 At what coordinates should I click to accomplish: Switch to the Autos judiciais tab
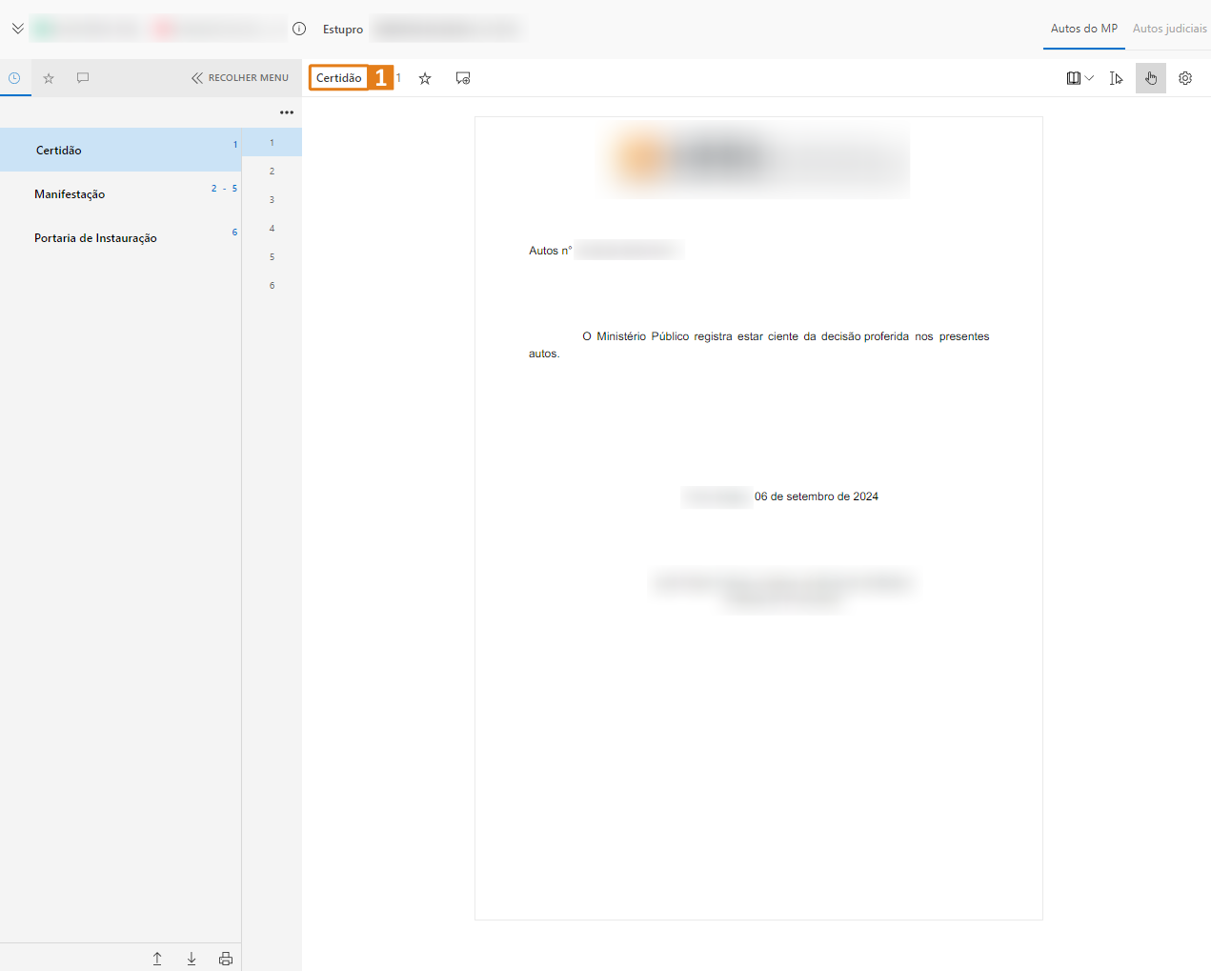1169,29
